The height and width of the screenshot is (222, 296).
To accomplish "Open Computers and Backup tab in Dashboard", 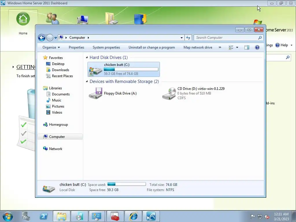I will [83, 19].
